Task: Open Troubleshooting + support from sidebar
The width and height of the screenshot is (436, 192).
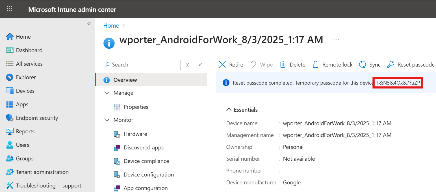Action: coord(49,186)
